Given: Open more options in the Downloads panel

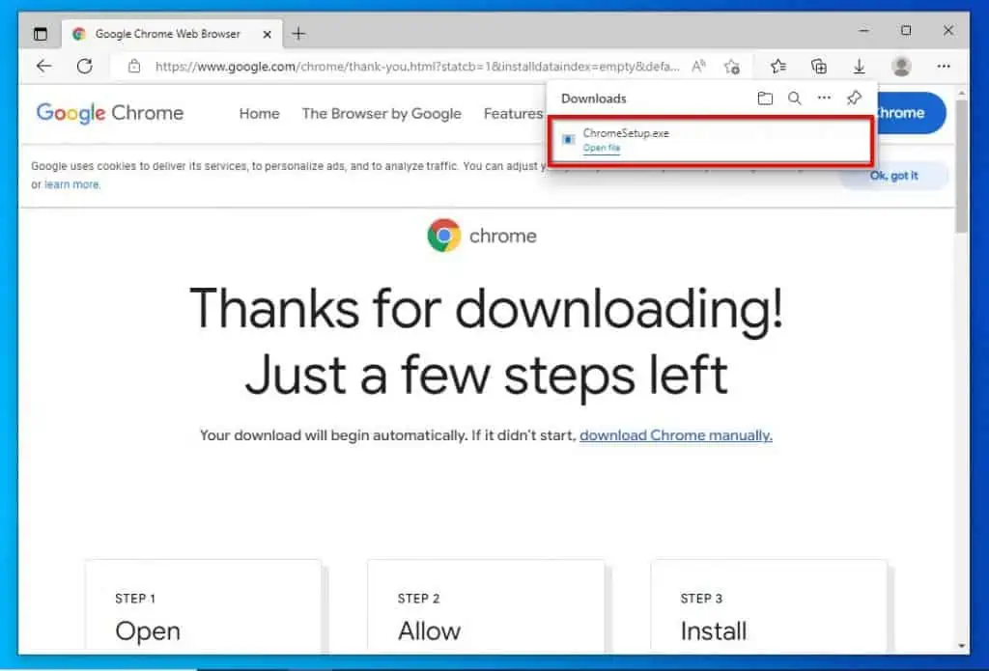Looking at the screenshot, I should 824,98.
